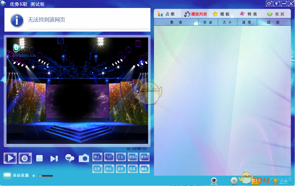Switch to the 点歌 tab
The width and height of the screenshot is (295, 186).
167,14
